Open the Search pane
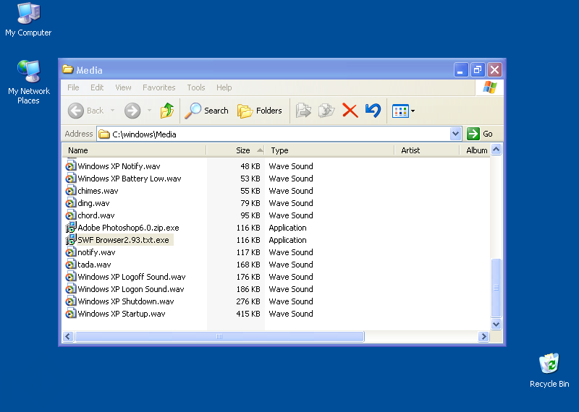579x412 pixels. (x=207, y=111)
